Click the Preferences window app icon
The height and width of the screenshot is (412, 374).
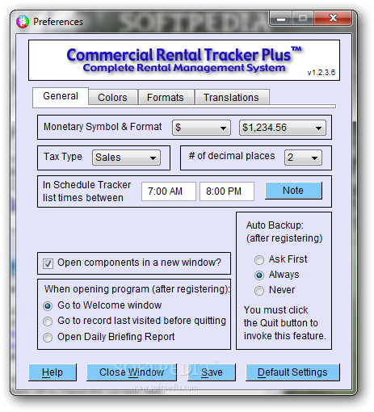23,22
